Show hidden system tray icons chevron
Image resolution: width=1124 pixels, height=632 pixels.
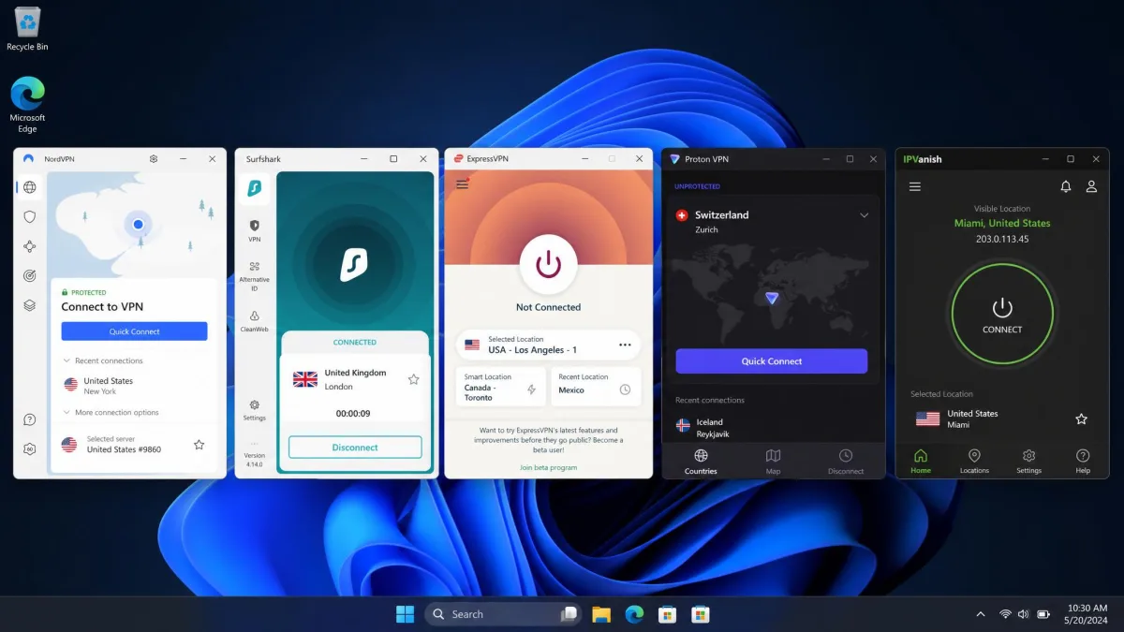pyautogui.click(x=981, y=614)
